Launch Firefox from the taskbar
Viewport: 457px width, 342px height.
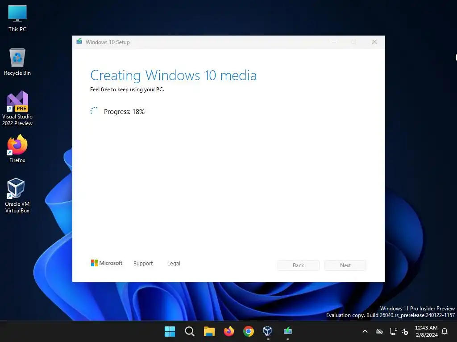[x=229, y=331]
